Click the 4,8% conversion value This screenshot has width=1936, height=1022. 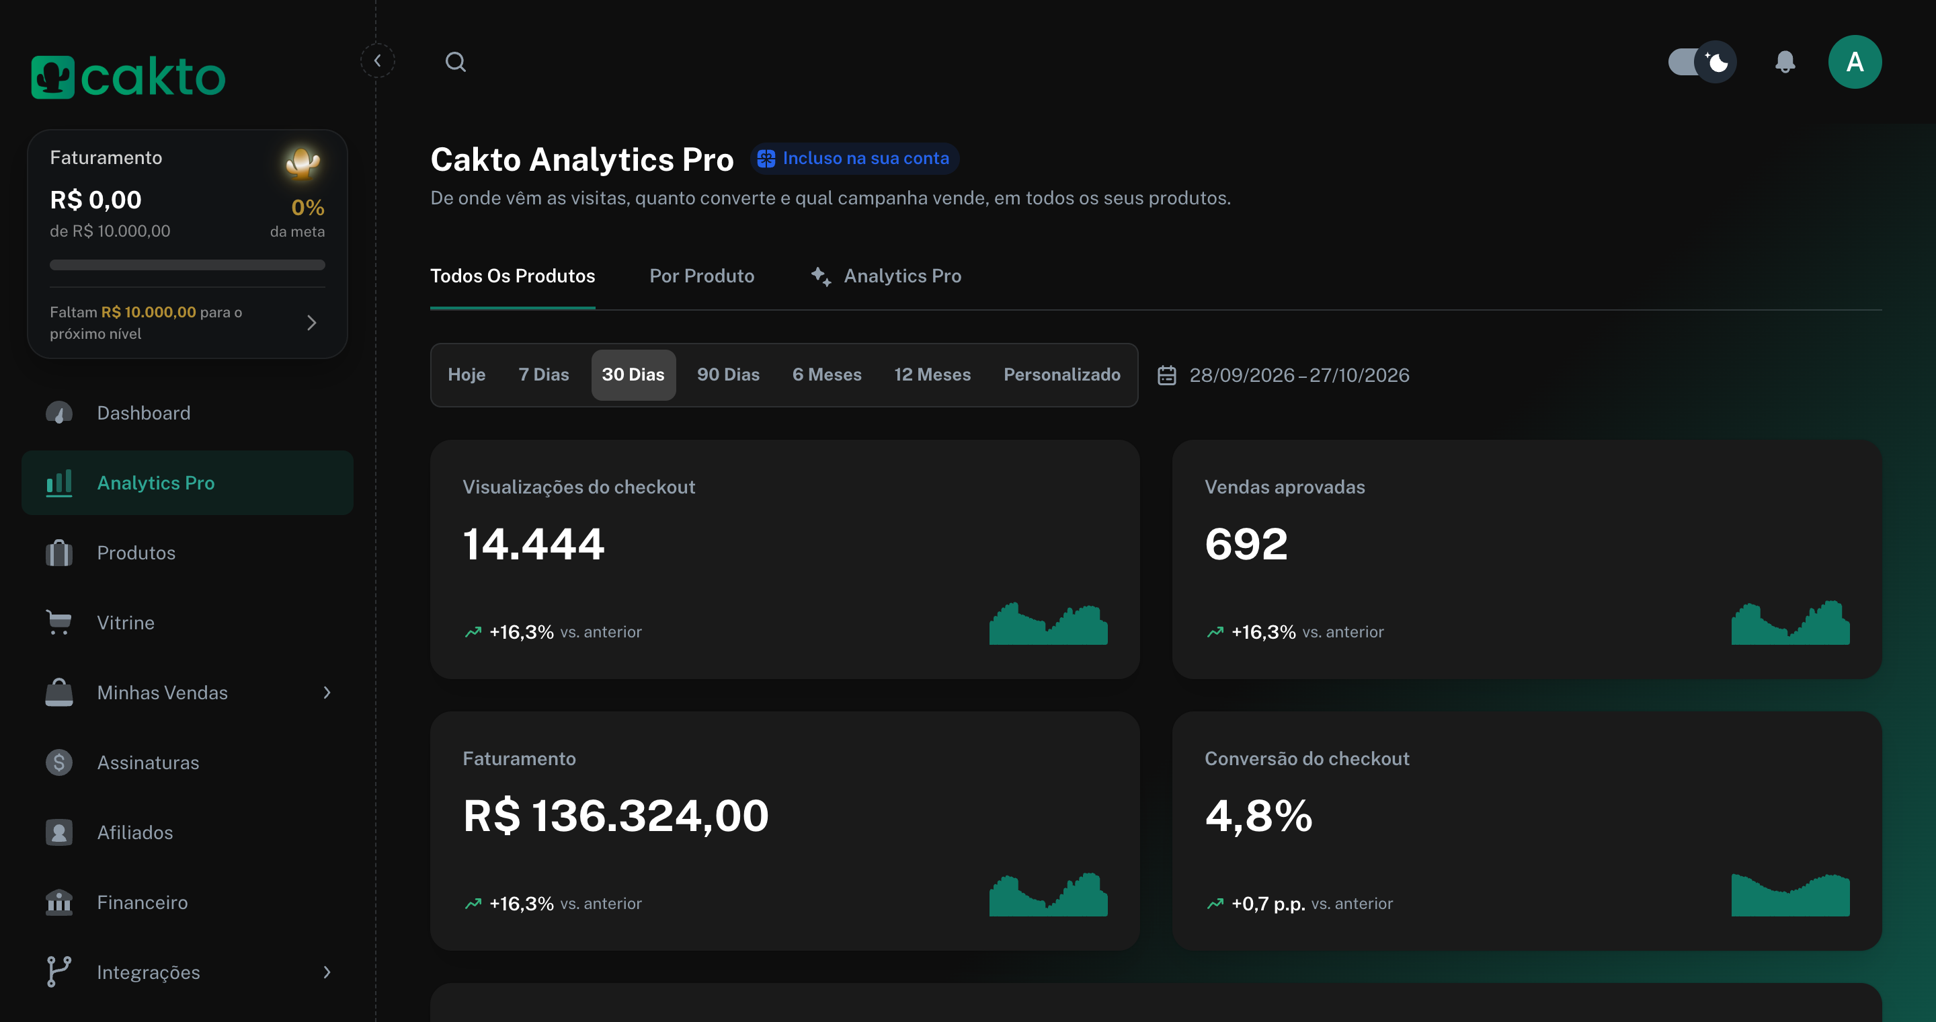point(1259,816)
